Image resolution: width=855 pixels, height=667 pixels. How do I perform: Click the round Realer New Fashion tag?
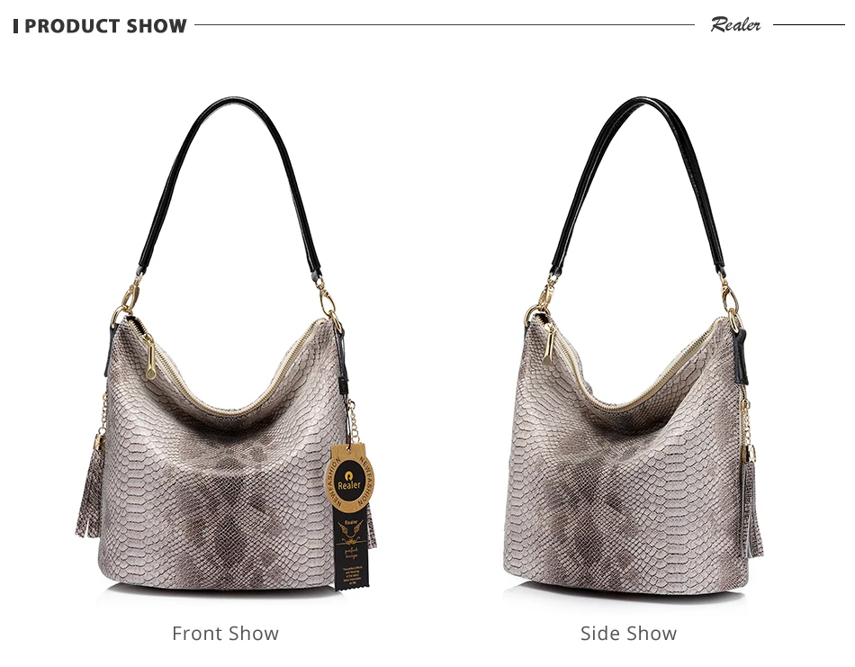pos(349,477)
